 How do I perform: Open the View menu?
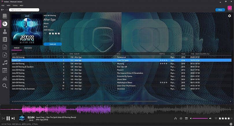(x=8, y=5)
